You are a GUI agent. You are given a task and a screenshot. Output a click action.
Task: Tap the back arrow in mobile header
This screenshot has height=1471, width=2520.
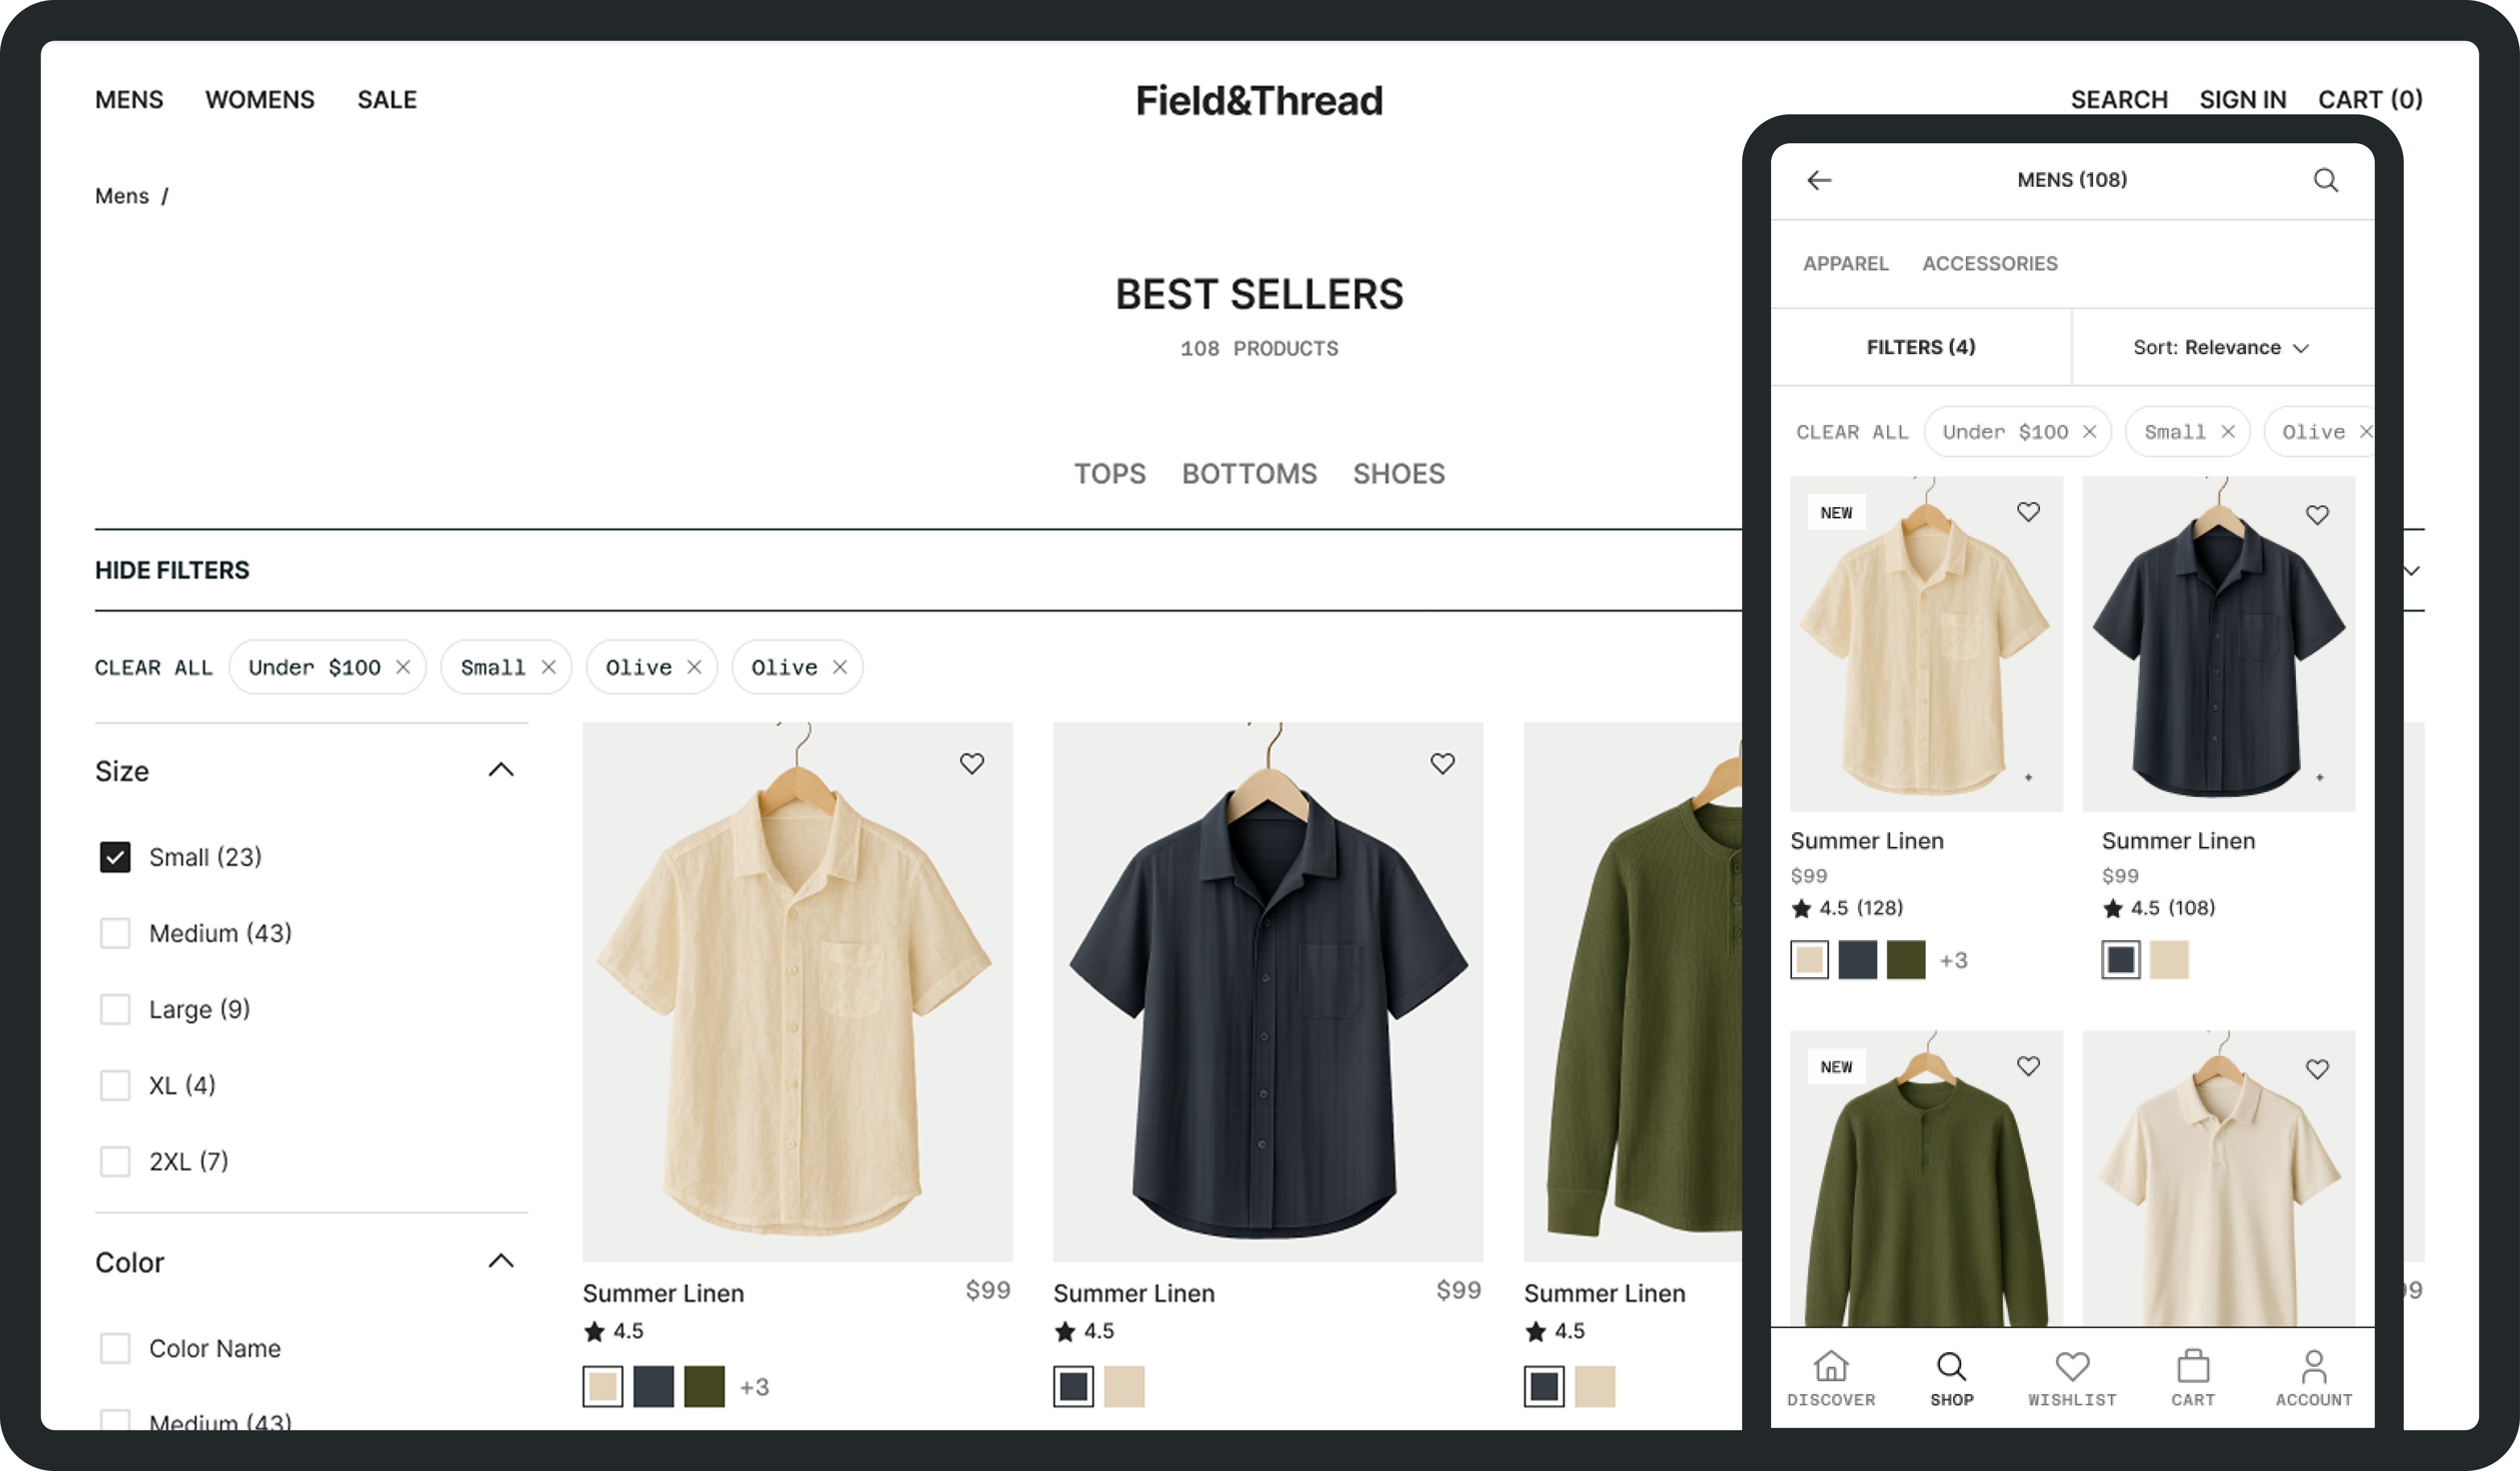[1819, 180]
